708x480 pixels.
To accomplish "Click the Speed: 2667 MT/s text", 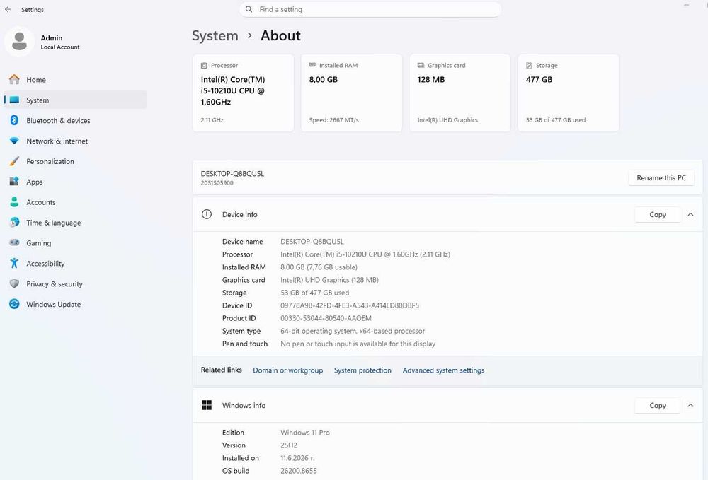I will [333, 120].
